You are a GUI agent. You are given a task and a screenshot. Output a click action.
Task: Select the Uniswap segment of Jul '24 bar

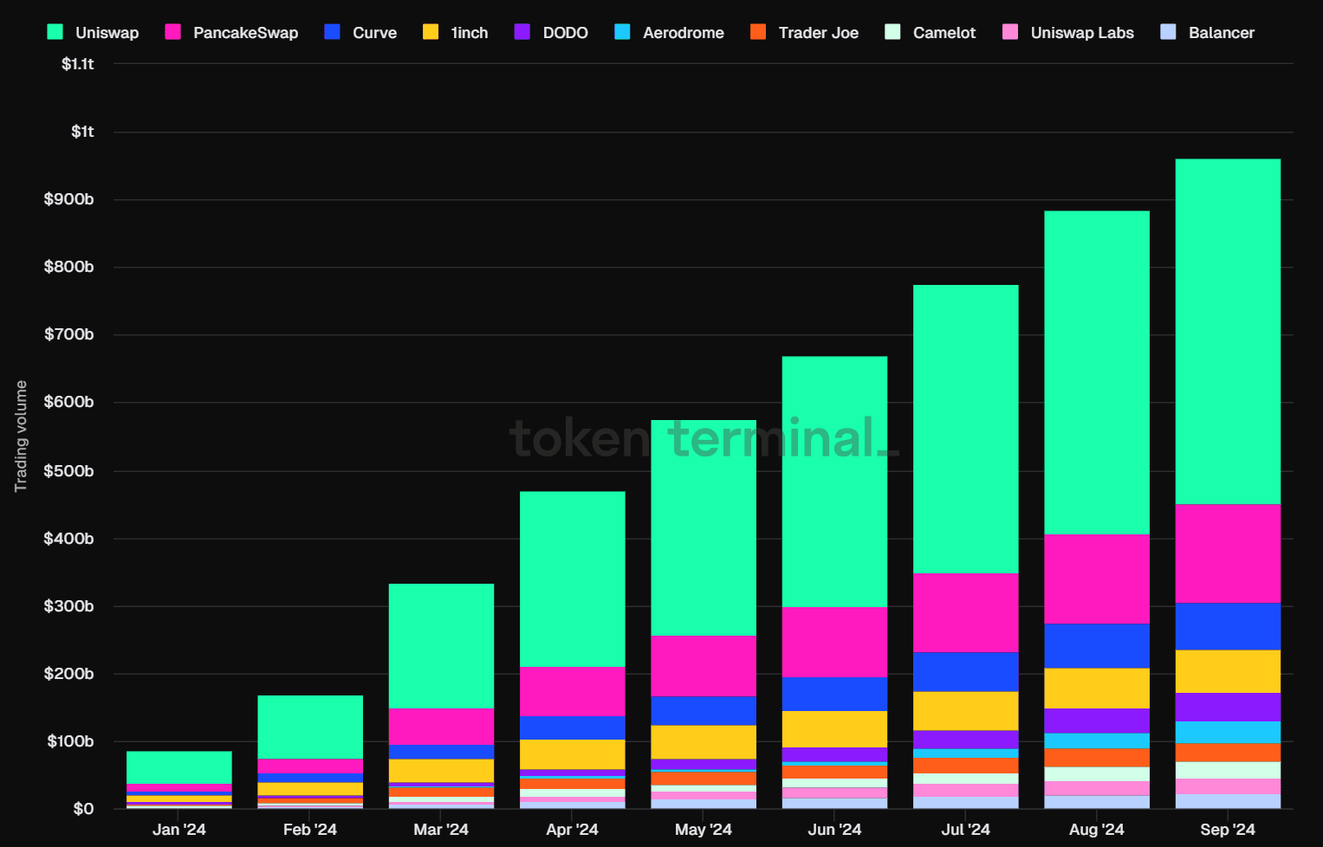point(966,430)
